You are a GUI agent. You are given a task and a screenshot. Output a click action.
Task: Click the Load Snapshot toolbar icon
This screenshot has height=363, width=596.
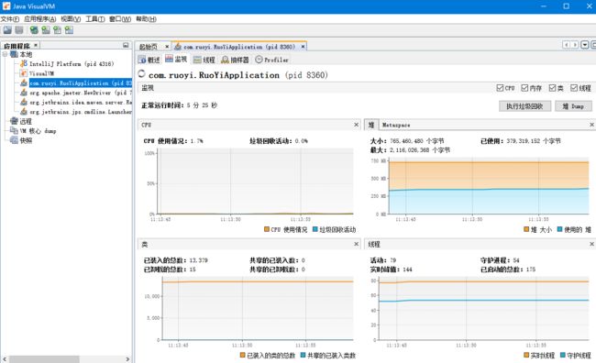[x=7, y=30]
